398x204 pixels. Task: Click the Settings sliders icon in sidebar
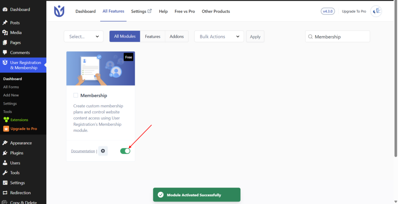pyautogui.click(x=5, y=183)
